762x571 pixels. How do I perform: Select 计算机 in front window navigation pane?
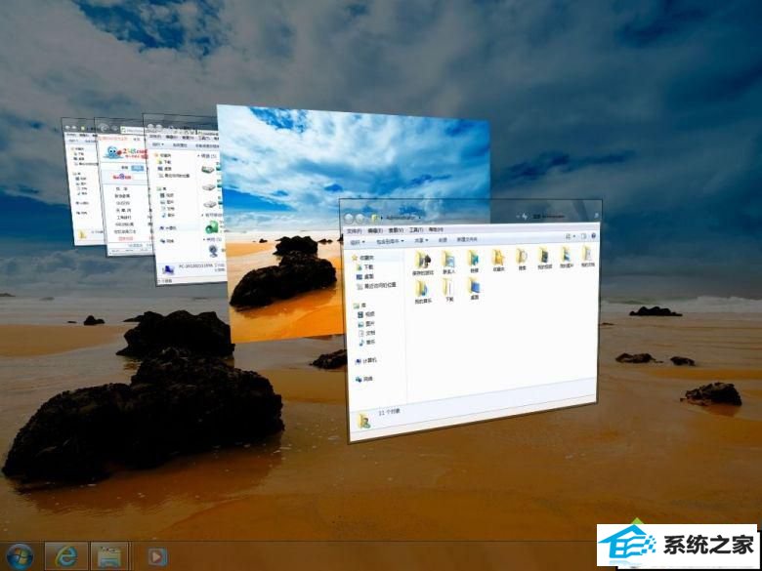point(366,361)
